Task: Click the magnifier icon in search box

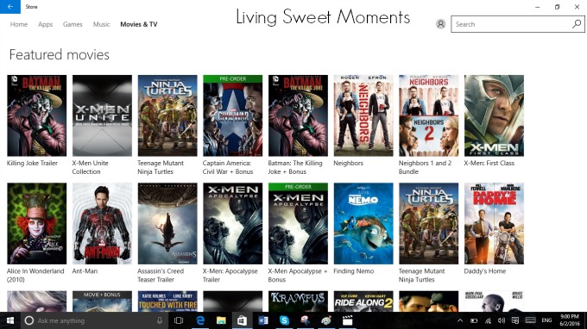Action: (577, 24)
